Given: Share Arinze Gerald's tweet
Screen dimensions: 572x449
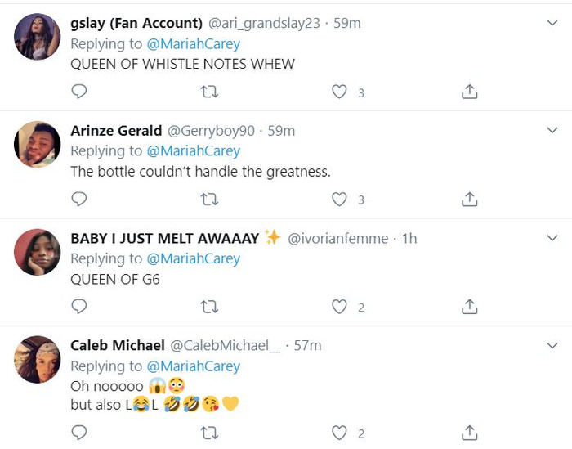Looking at the screenshot, I should (x=469, y=199).
